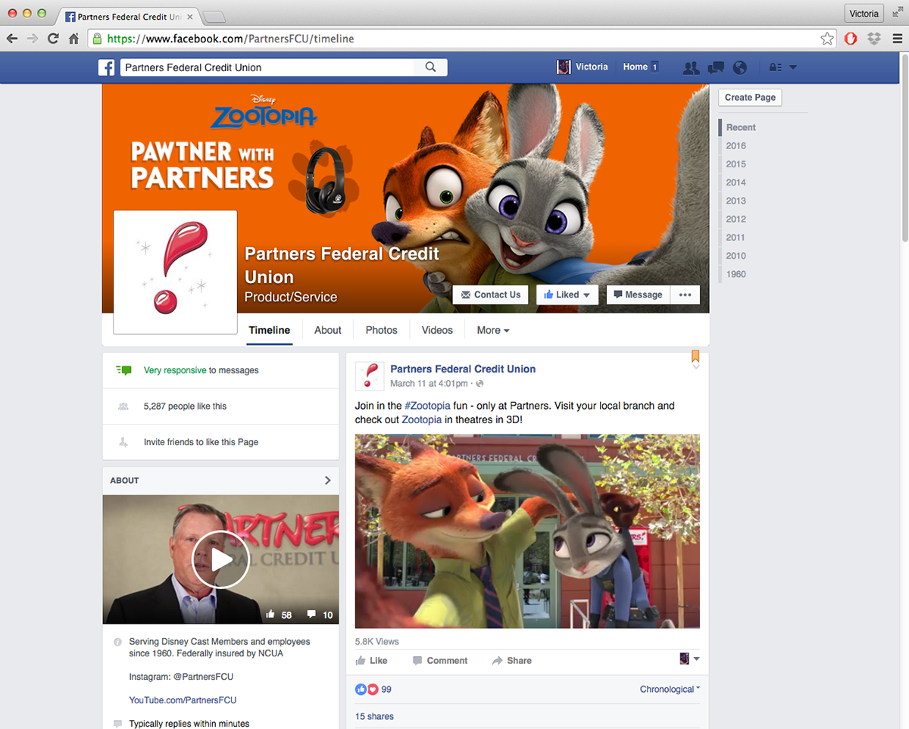
Task: Click the Contact Us button
Action: click(x=491, y=295)
